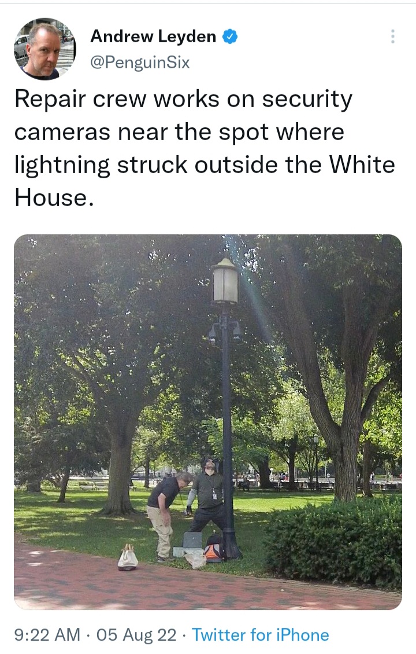Click the white bag on the brick path
This screenshot has height=654, width=416.
click(x=128, y=558)
